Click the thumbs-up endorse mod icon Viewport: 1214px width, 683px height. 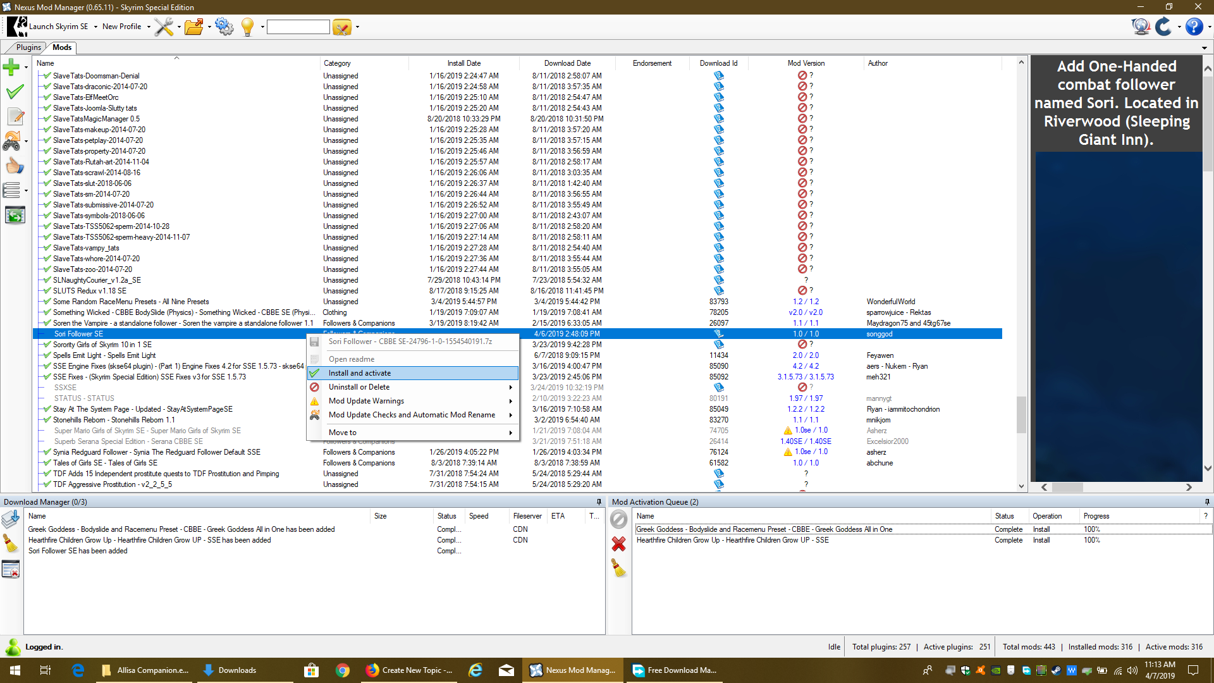15,166
